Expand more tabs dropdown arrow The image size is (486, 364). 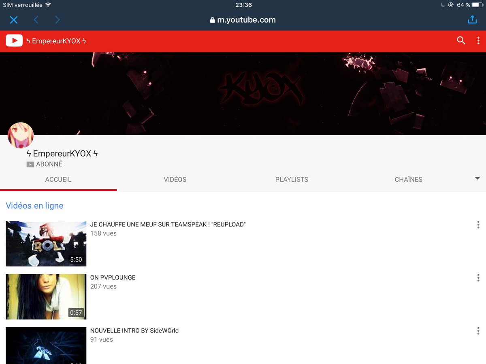477,178
